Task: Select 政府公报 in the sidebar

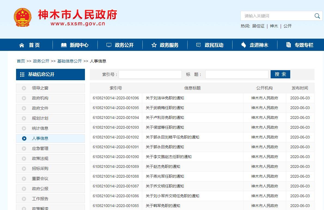Action: pos(50,189)
